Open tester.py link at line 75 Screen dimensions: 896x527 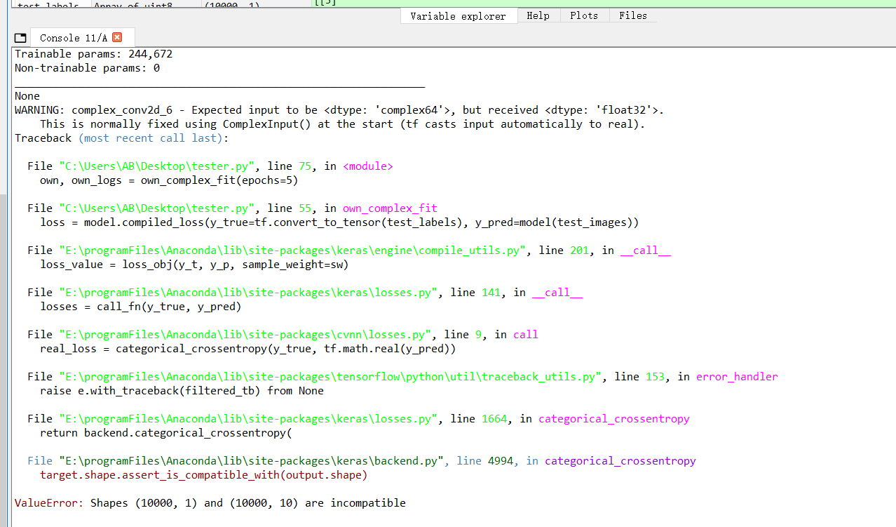158,166
